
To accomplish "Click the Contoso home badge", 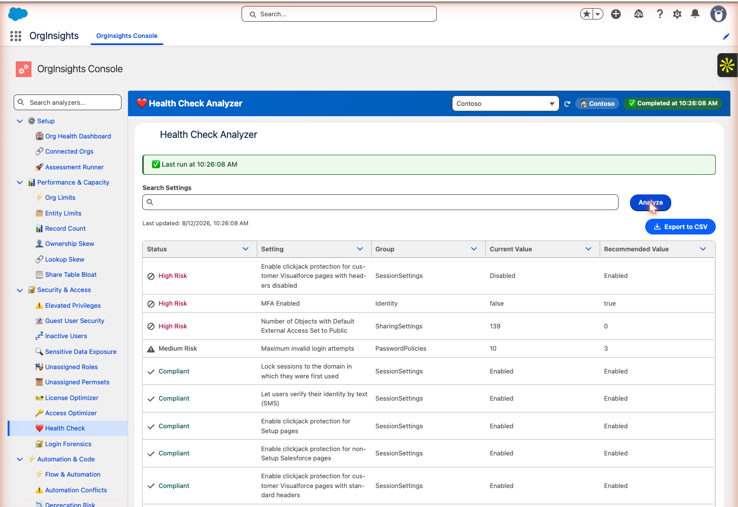I will click(x=597, y=104).
